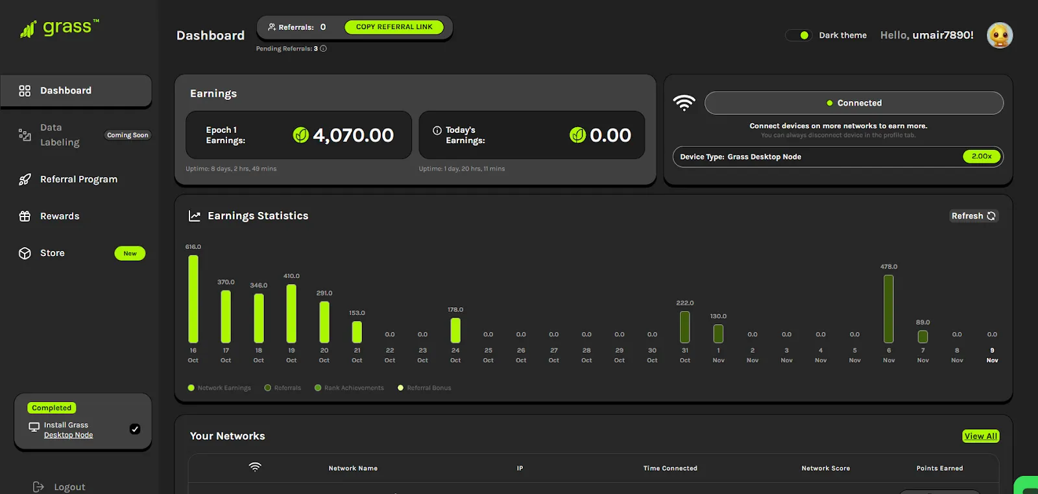Open the Dashboard menu item
The image size is (1038, 494).
[76, 91]
